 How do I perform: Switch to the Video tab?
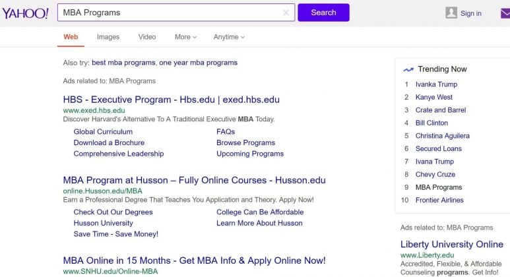tap(147, 37)
